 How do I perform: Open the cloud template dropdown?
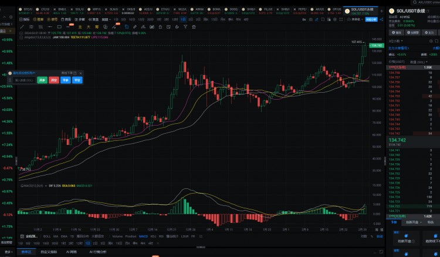click(x=356, y=19)
